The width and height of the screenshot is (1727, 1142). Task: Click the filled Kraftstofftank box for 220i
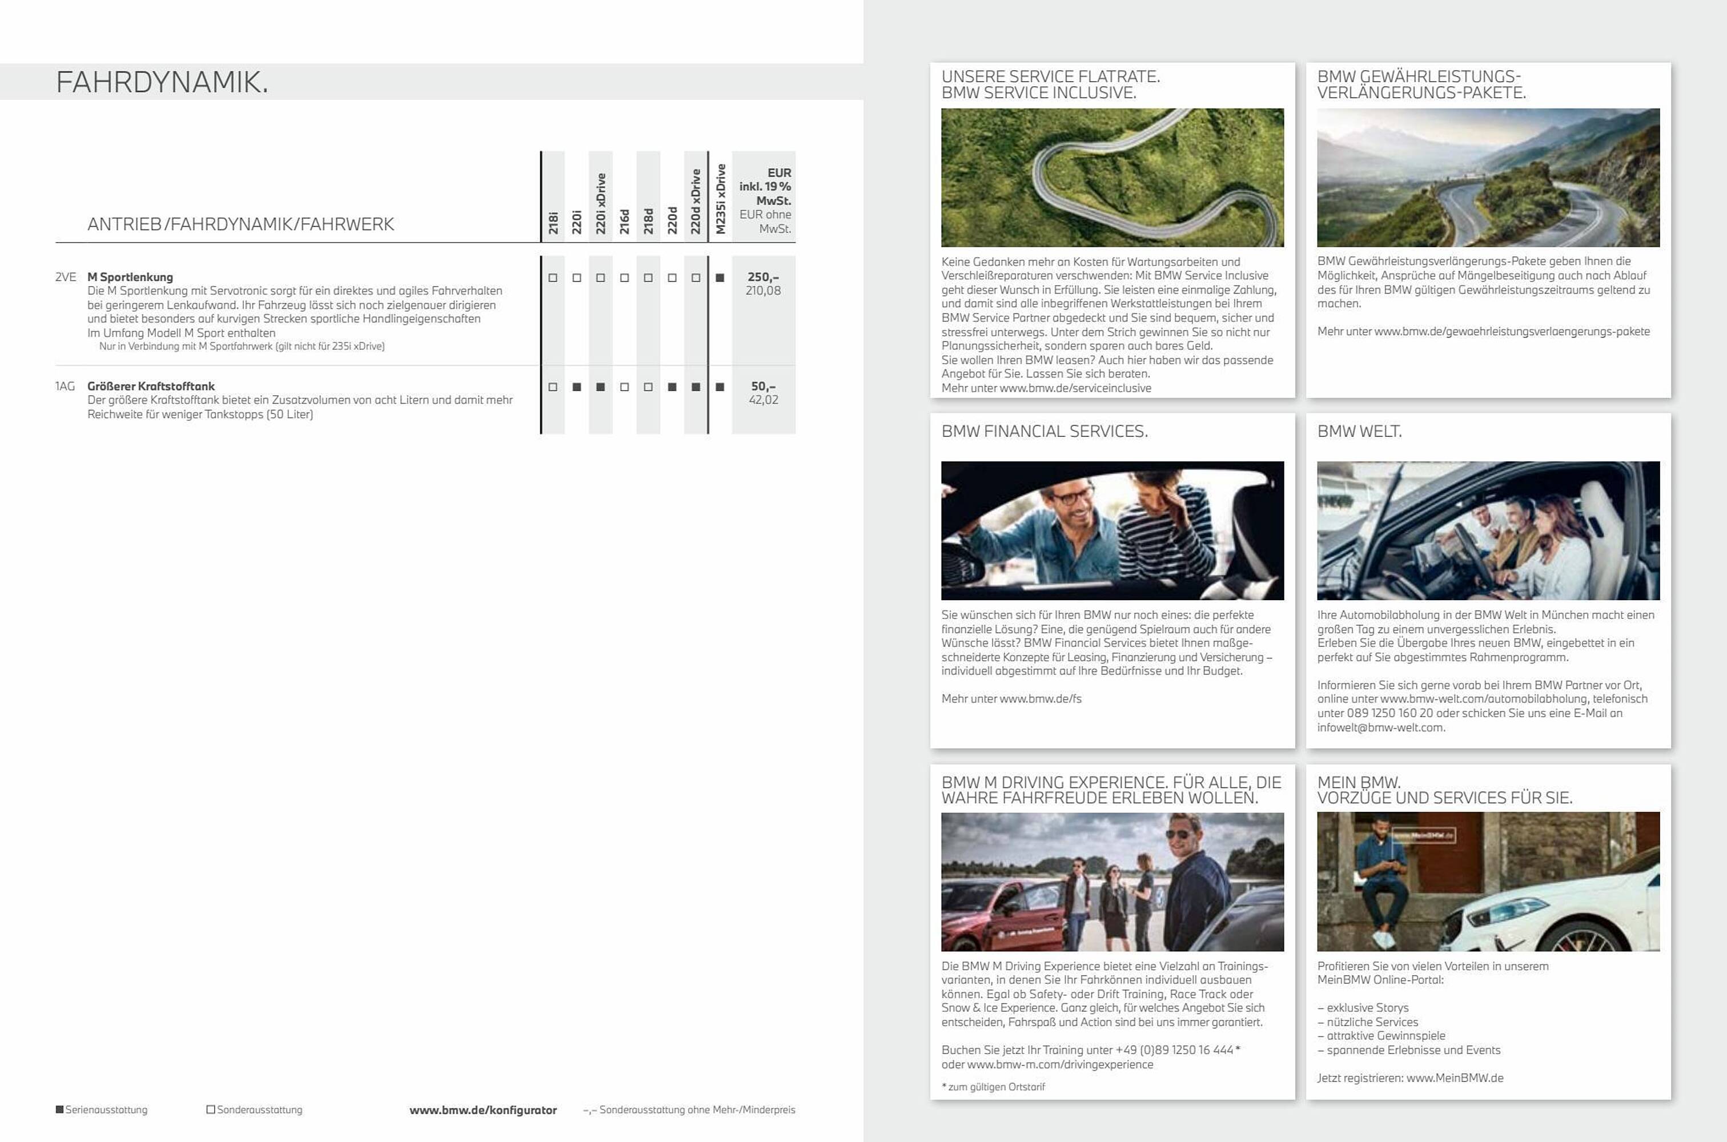tap(577, 387)
